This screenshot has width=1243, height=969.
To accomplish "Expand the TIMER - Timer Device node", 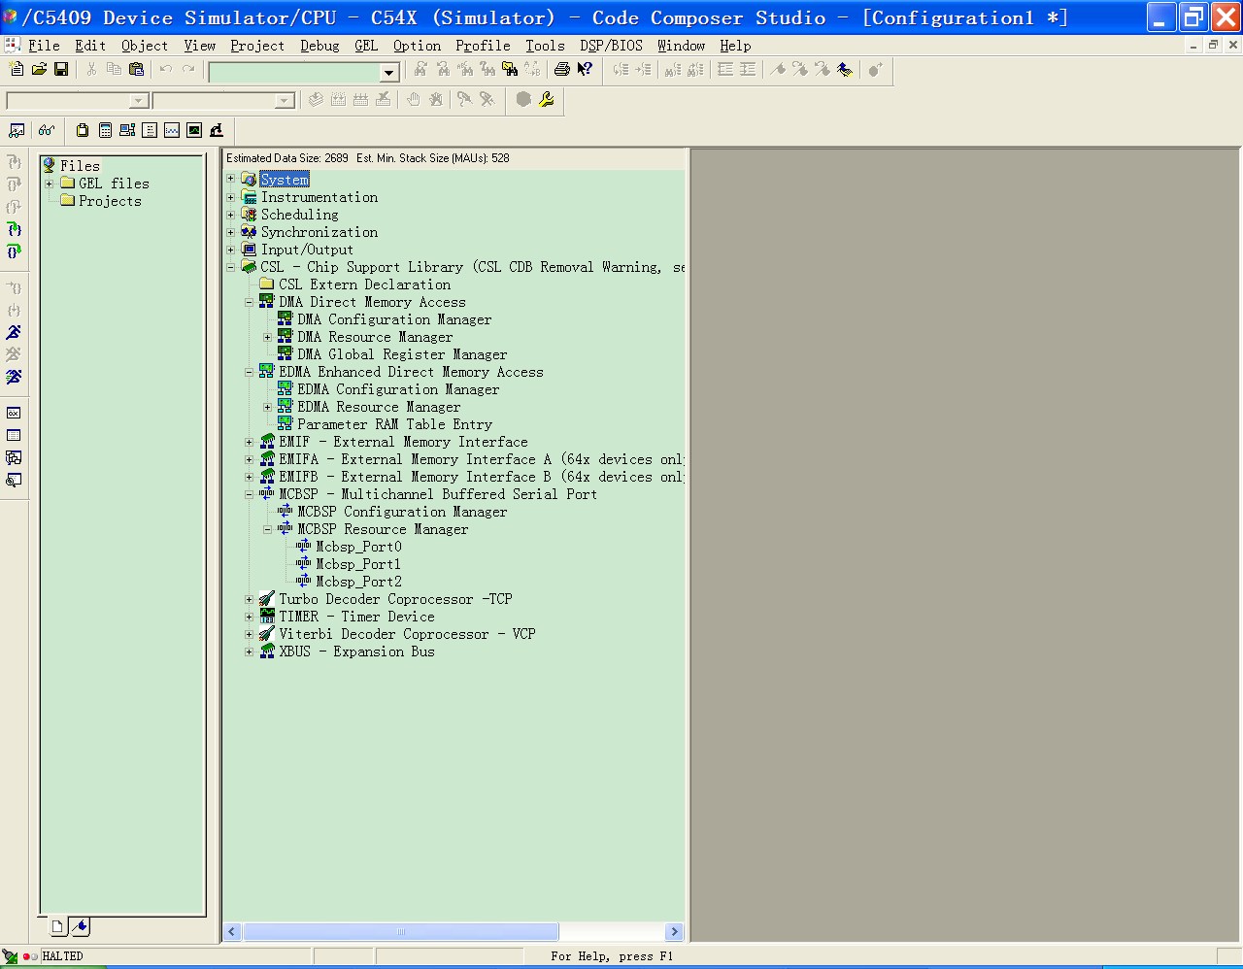I will point(249,617).
